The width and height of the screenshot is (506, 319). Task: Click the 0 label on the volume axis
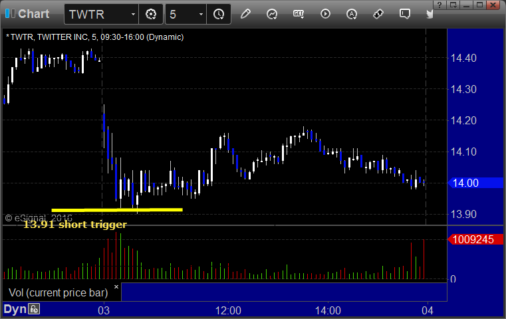(453, 279)
